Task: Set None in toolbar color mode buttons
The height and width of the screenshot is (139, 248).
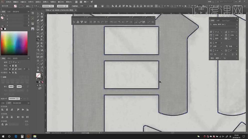Action: (42, 82)
